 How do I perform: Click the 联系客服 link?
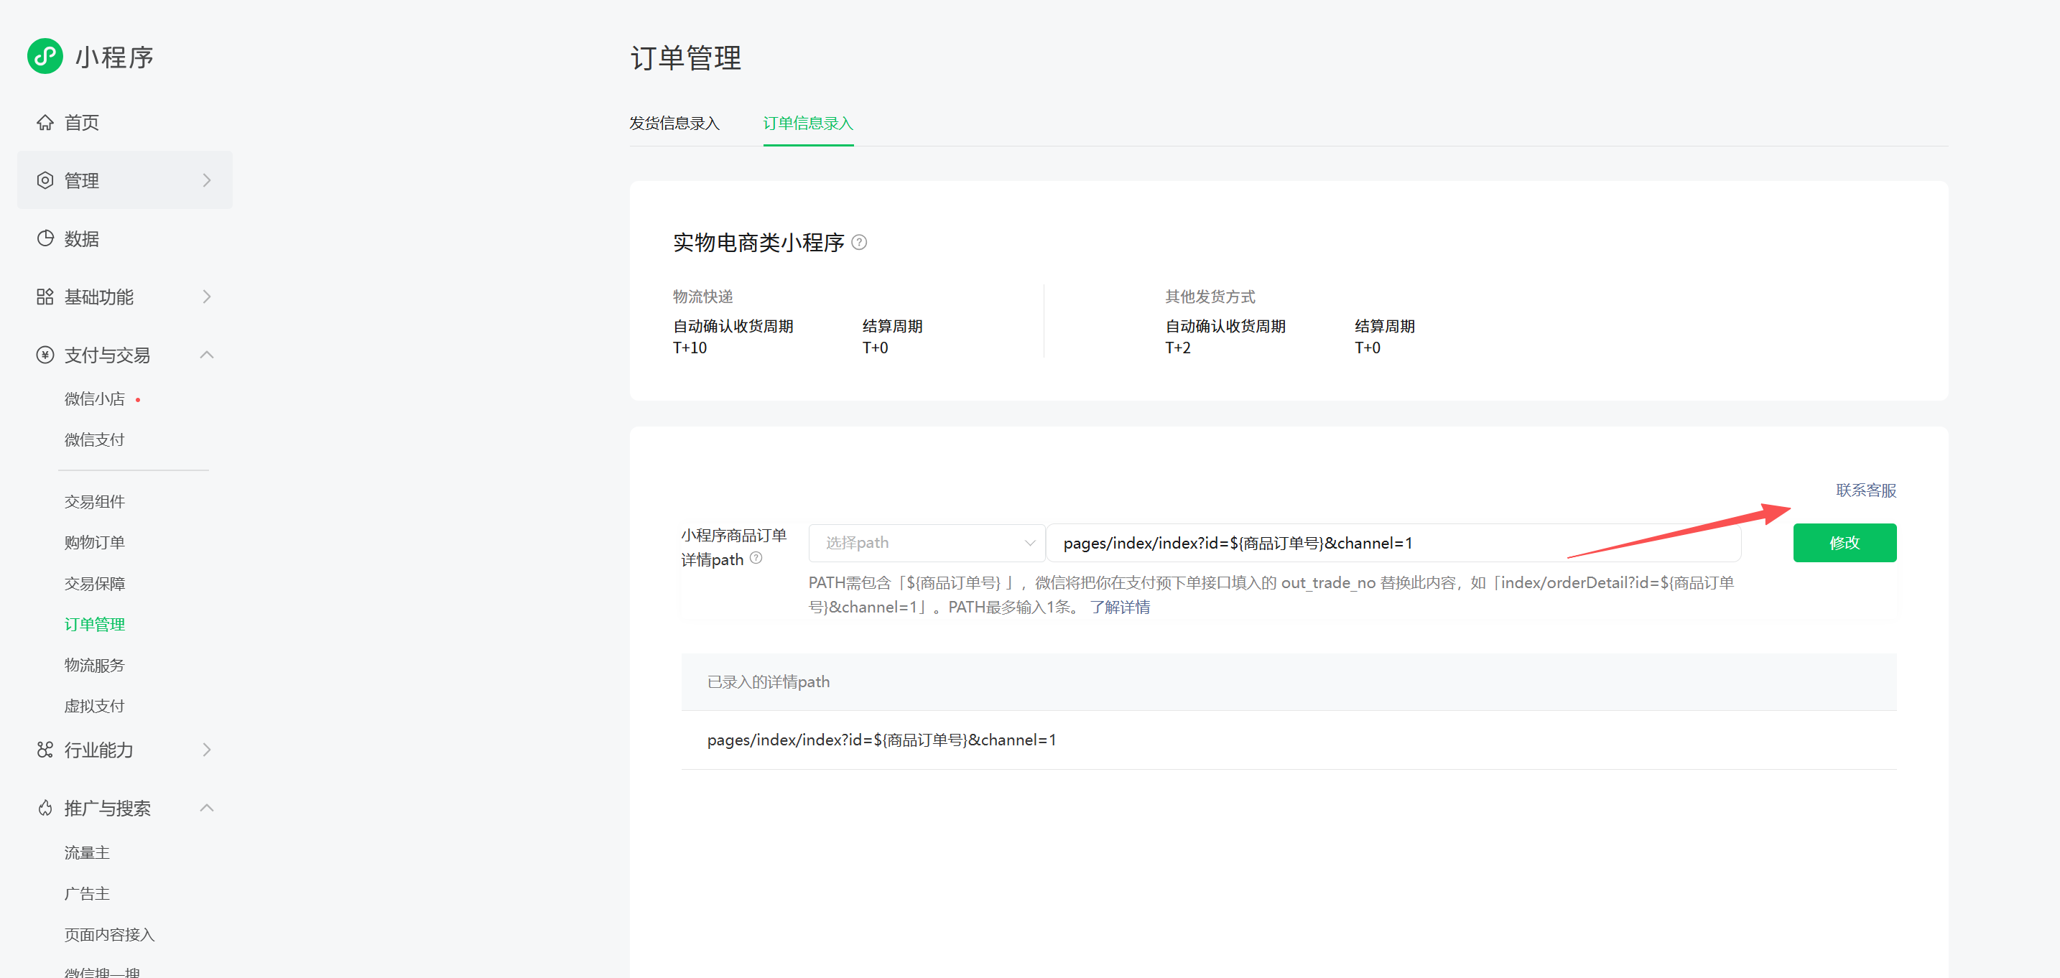click(x=1865, y=490)
